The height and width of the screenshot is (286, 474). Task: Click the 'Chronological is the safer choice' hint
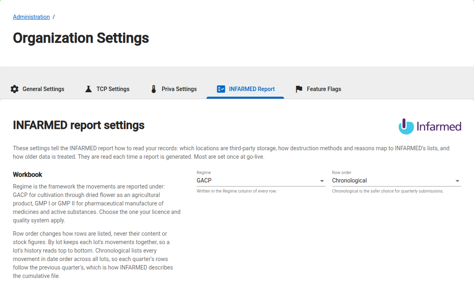(x=388, y=191)
